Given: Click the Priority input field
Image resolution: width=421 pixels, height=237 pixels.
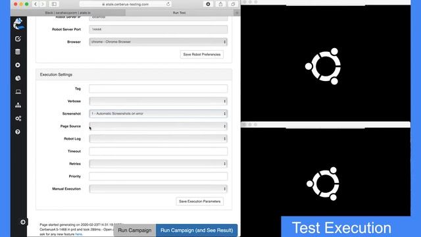Looking at the screenshot, I should (158, 176).
